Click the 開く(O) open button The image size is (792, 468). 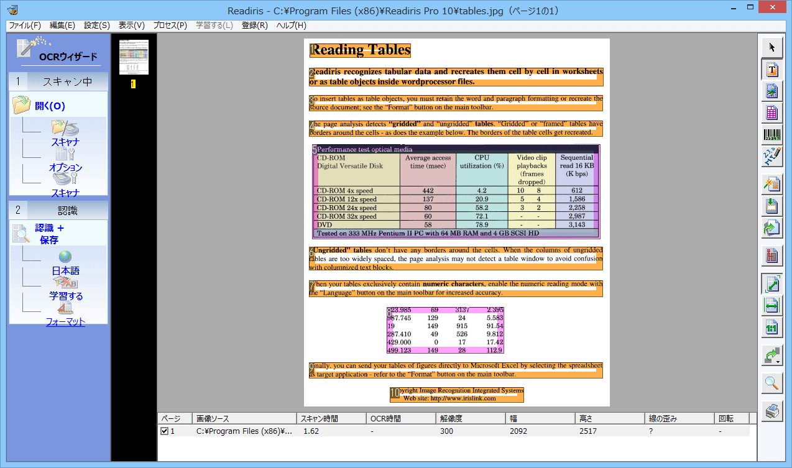tap(50, 106)
